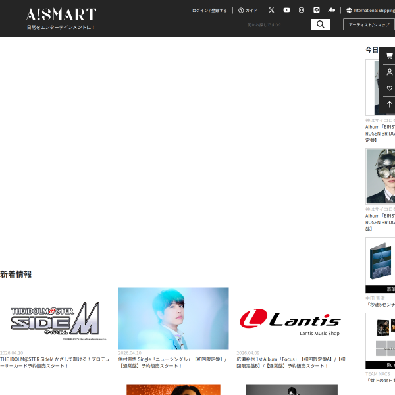395x395 pixels.
Task: Open the blue book product thumbnail
Action: tap(381, 265)
